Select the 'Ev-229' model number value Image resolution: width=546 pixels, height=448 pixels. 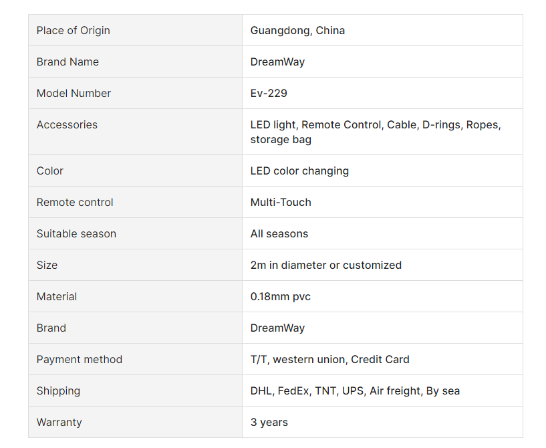(269, 93)
